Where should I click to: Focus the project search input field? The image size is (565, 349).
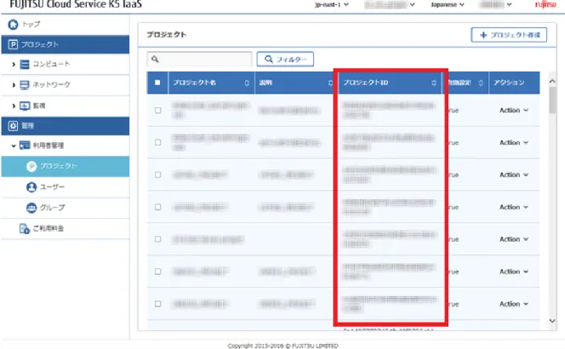click(199, 59)
